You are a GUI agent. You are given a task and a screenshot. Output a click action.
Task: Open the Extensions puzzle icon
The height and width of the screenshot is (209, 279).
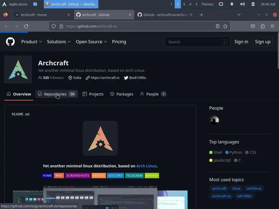click(263, 26)
